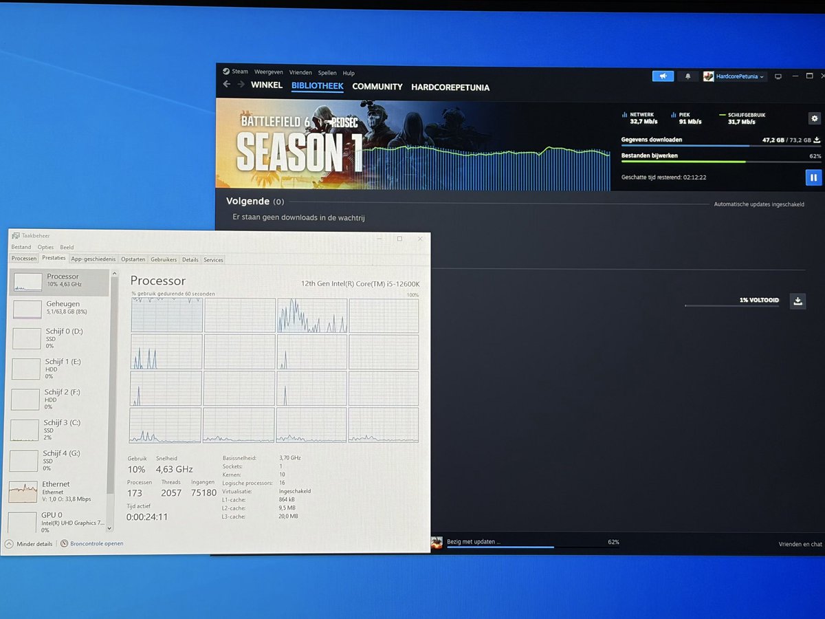Screen dimensions: 825x619
Task: Select the Prestaties tab in Taakbeheer
Action: tap(54, 258)
